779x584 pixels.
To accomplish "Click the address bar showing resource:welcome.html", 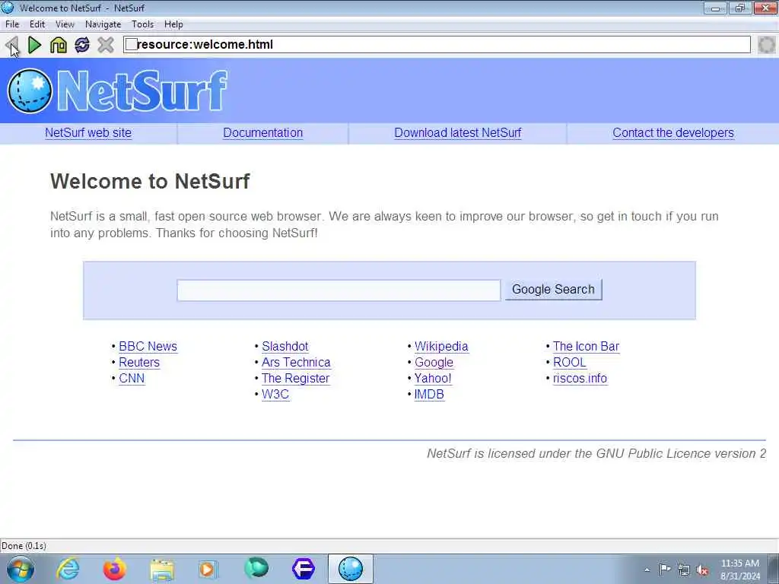I will click(437, 45).
